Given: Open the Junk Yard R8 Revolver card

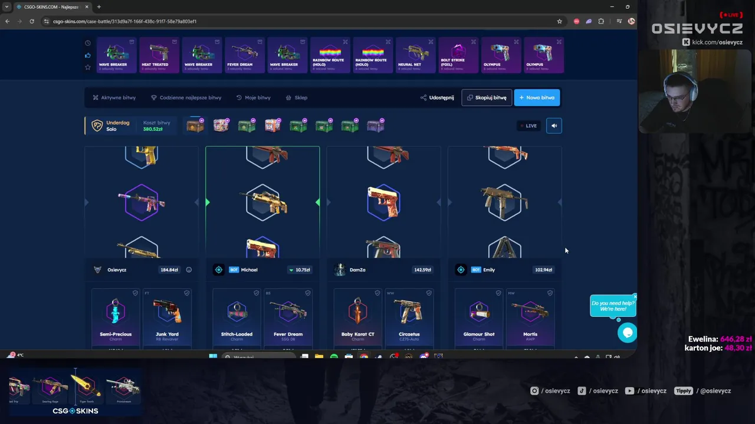Looking at the screenshot, I should 167,318.
